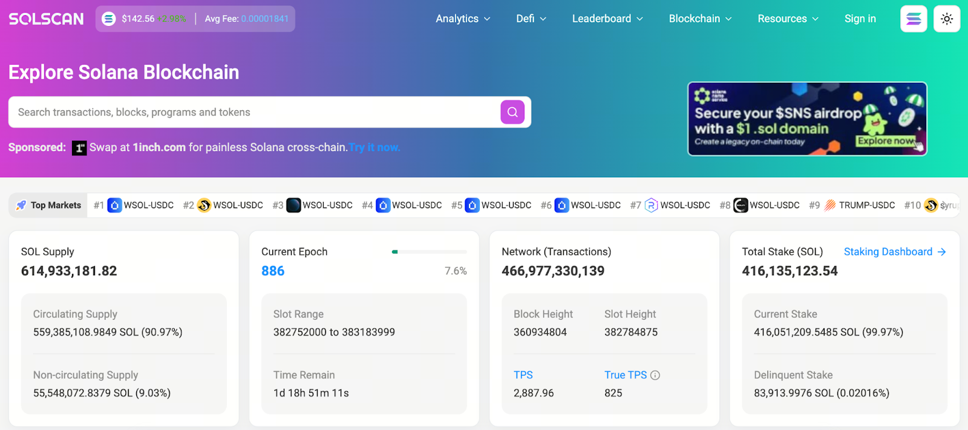Click the $142.56 SOL price
The image size is (968, 430).
pyautogui.click(x=138, y=19)
